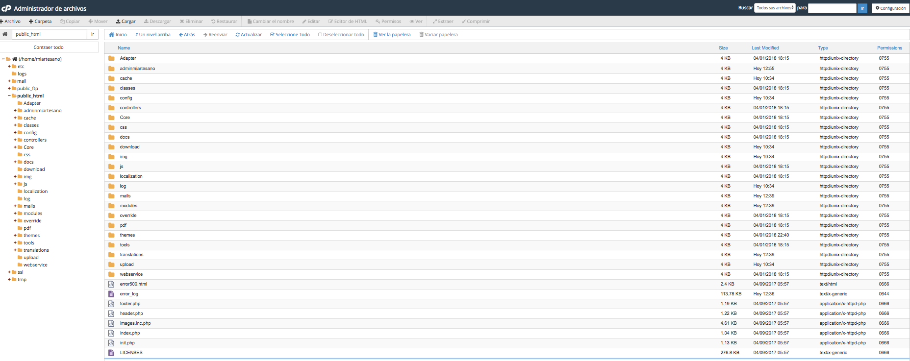910x361 pixels.
Task: Click the Extraer tool
Action: point(443,22)
